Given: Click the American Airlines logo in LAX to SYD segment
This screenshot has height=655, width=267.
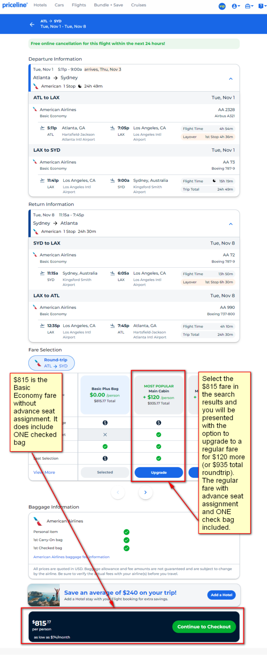Looking at the screenshot, I should [35, 162].
